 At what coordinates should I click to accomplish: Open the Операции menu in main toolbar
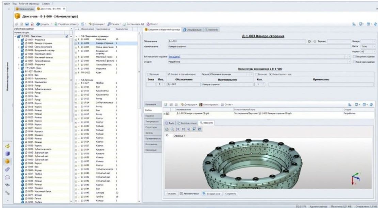tap(97, 24)
